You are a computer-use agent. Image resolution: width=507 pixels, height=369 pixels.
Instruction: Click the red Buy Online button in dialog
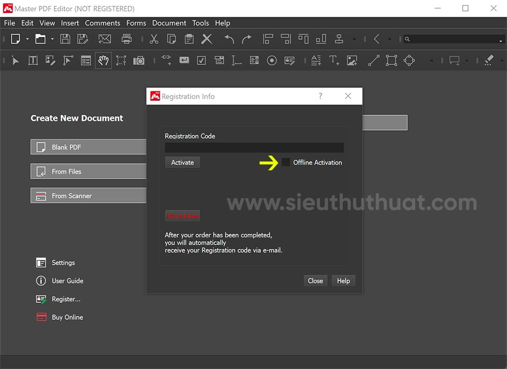click(x=183, y=215)
